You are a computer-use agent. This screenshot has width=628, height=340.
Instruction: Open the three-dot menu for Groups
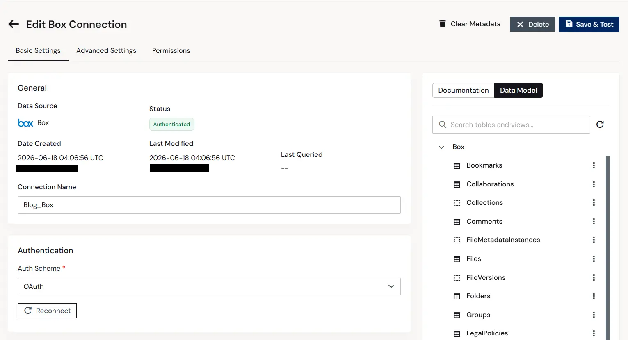pyautogui.click(x=594, y=315)
